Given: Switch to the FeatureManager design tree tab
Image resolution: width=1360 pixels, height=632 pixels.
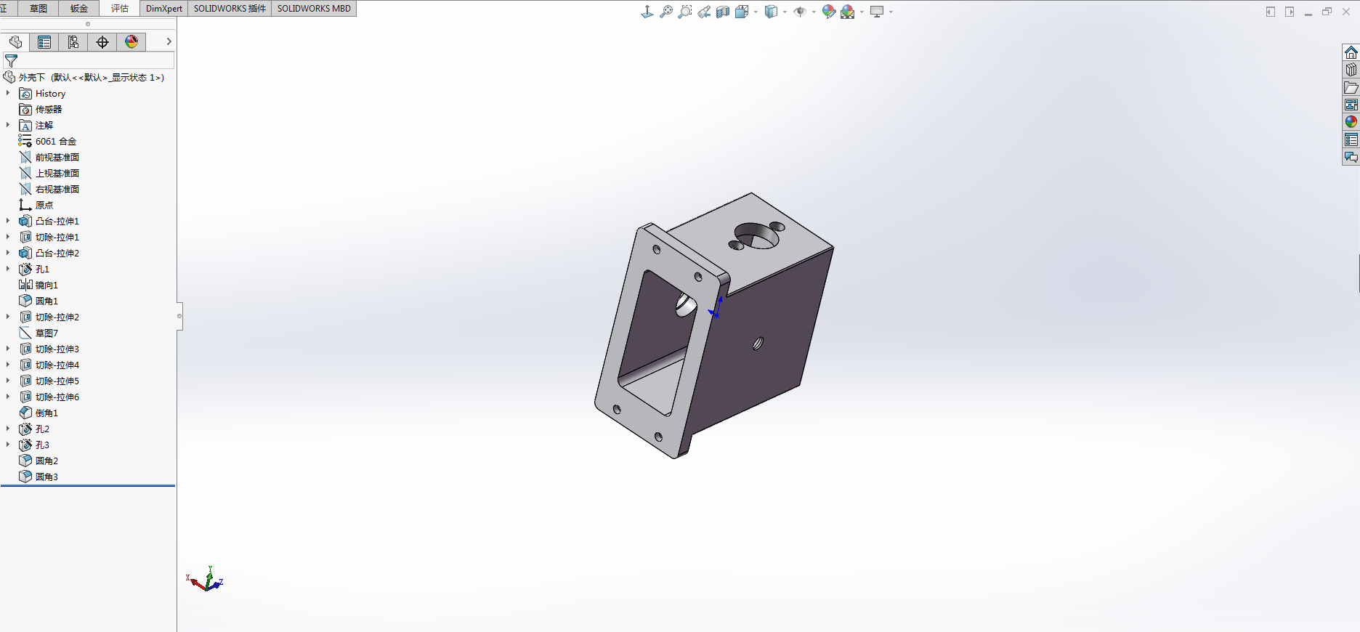Looking at the screenshot, I should [15, 42].
